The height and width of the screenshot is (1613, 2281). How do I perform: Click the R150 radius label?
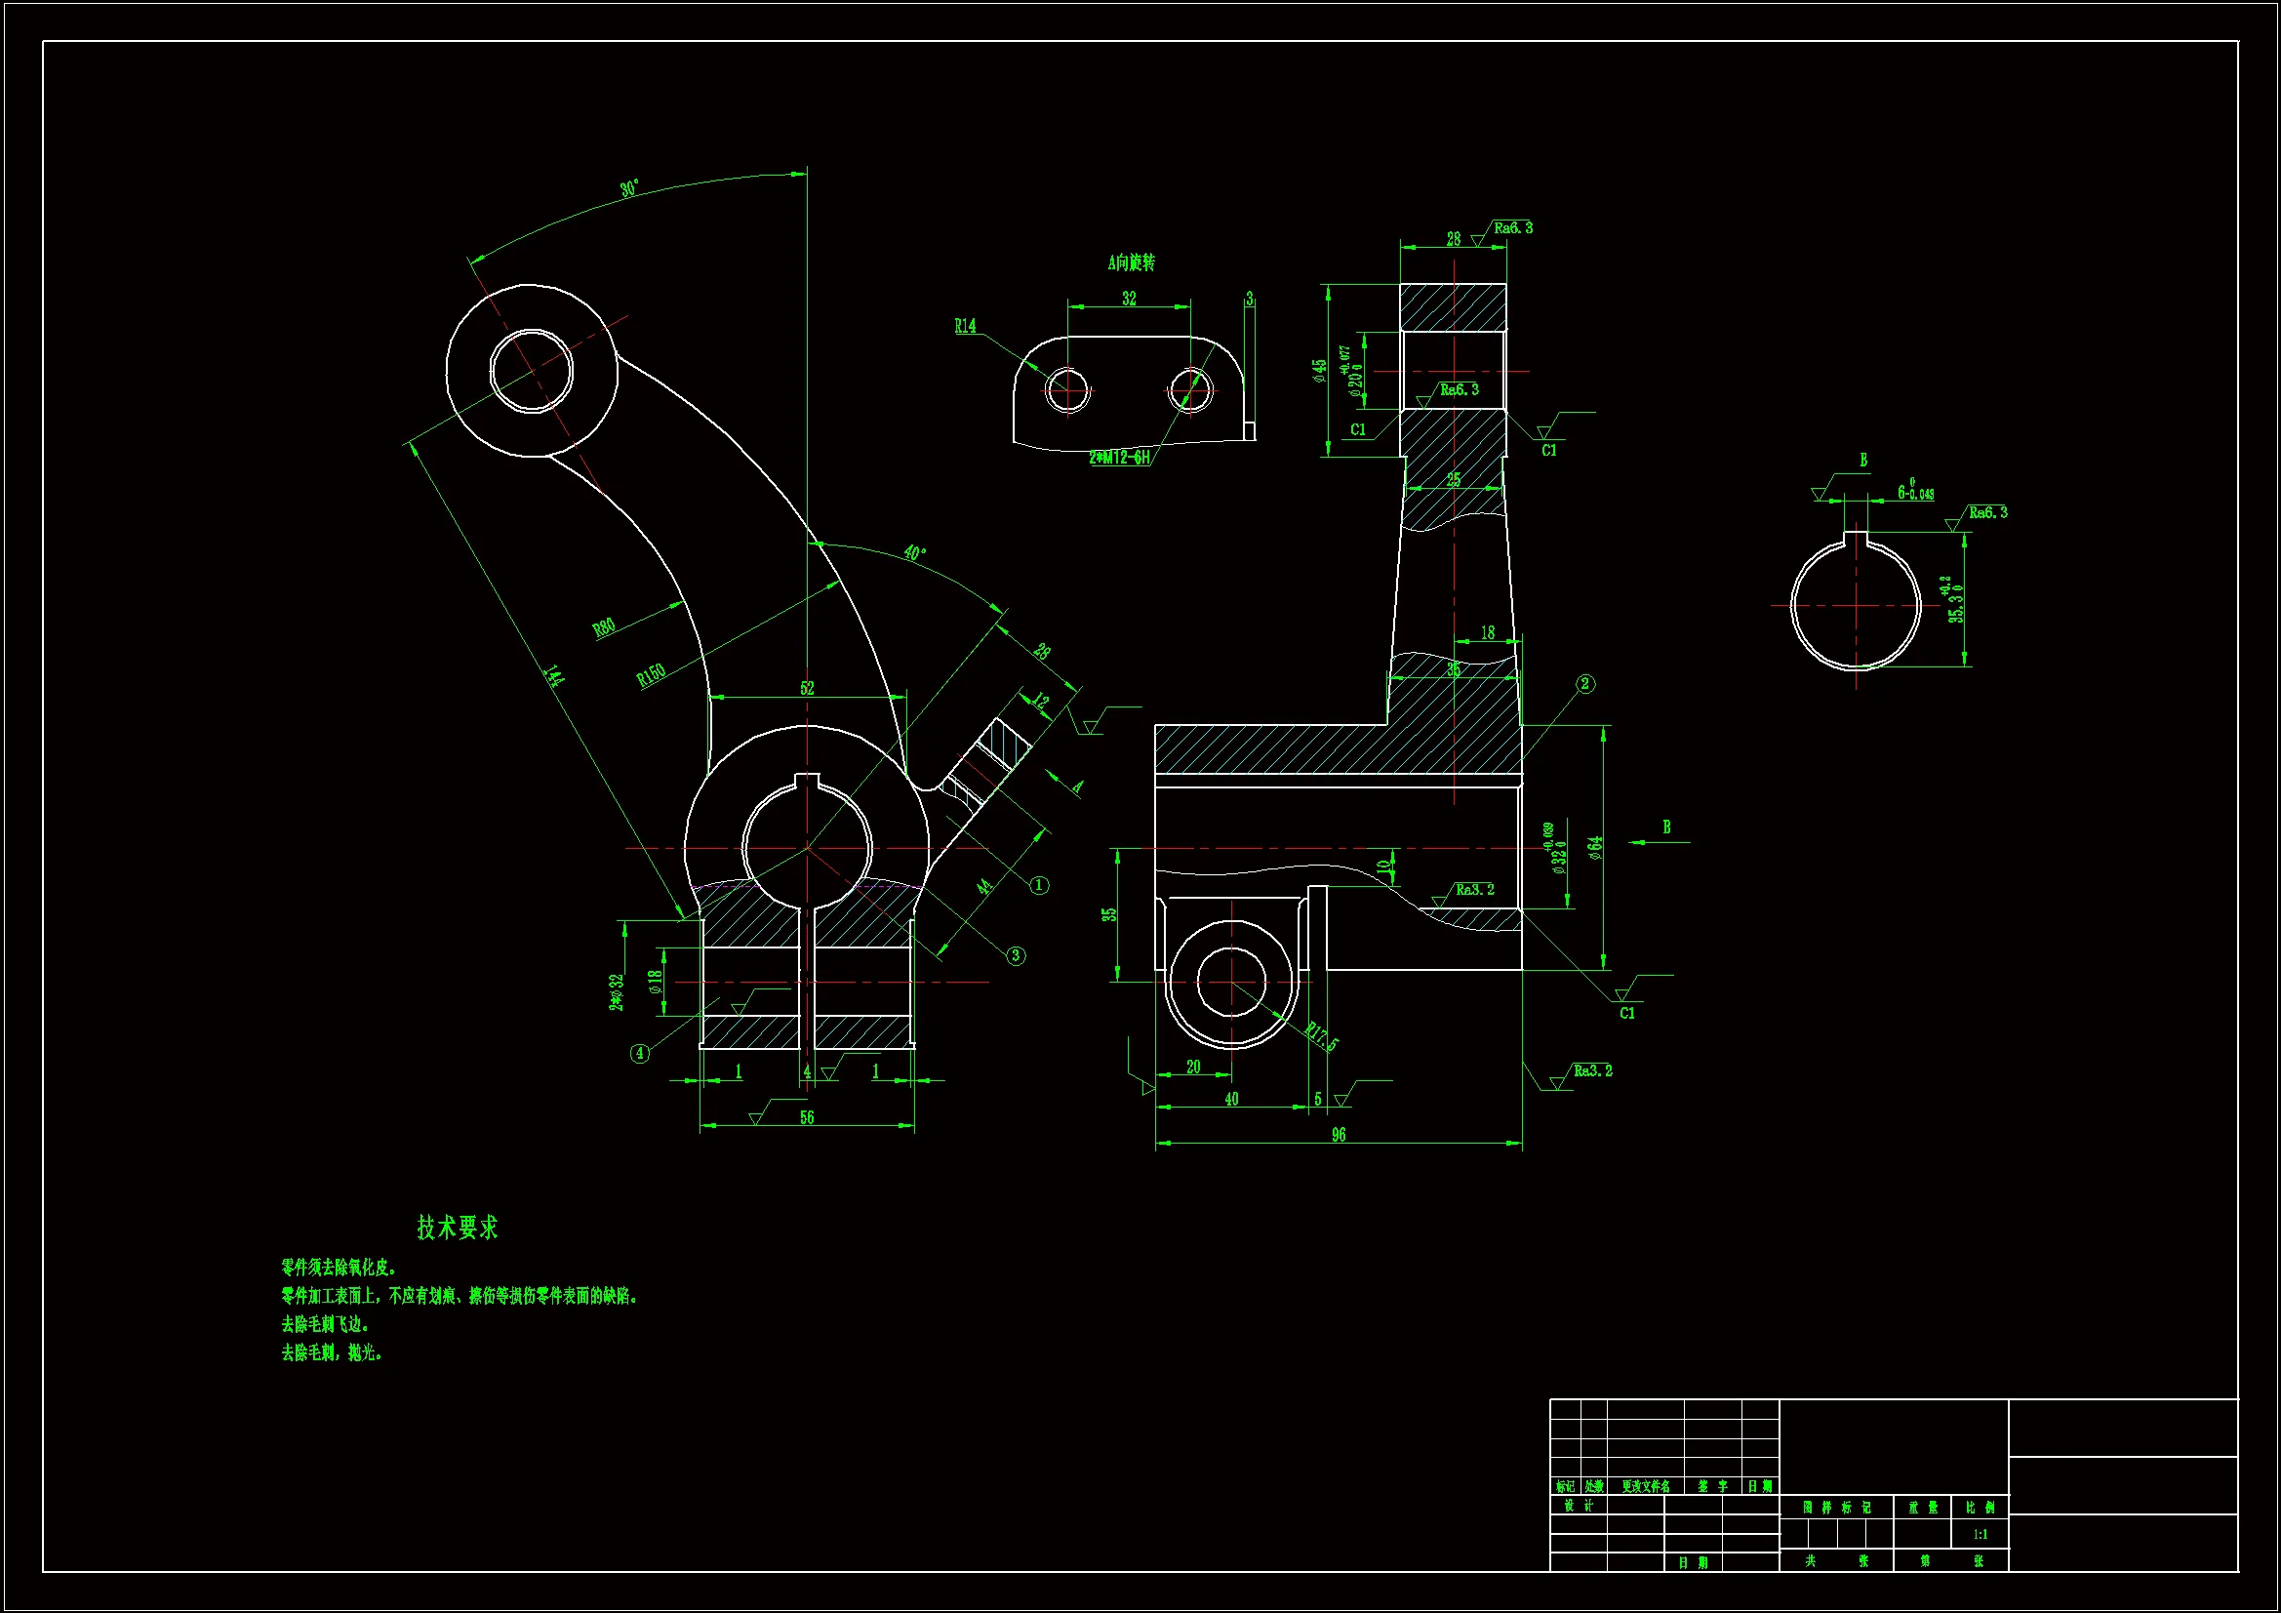point(651,676)
